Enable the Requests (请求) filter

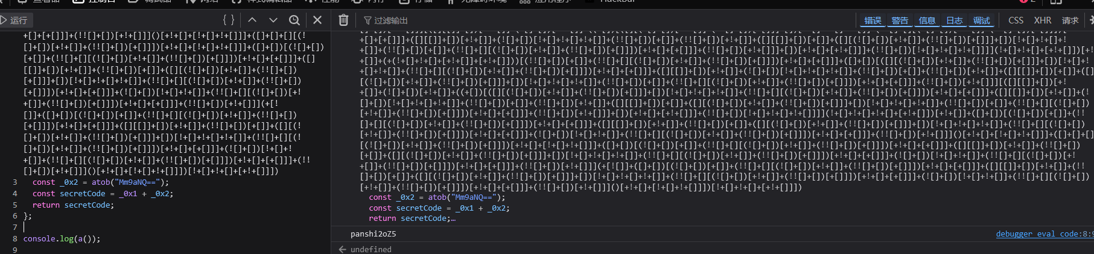click(x=1070, y=20)
